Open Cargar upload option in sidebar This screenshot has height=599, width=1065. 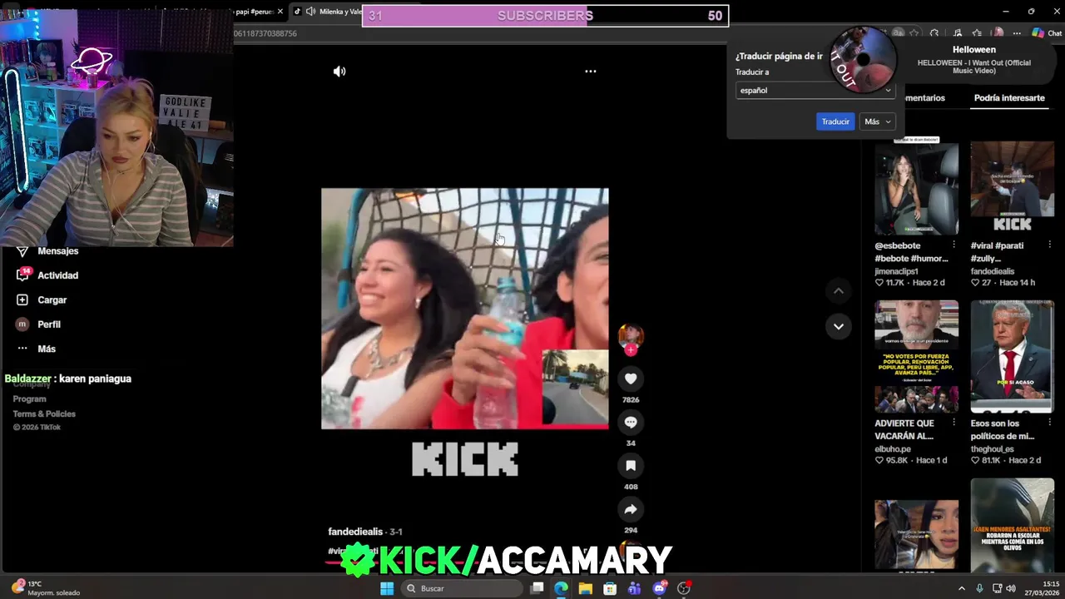coord(42,299)
